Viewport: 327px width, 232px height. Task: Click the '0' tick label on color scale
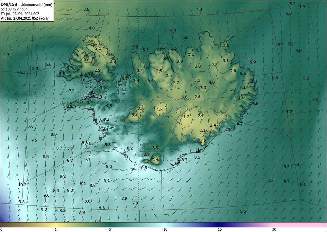[x=1, y=229]
